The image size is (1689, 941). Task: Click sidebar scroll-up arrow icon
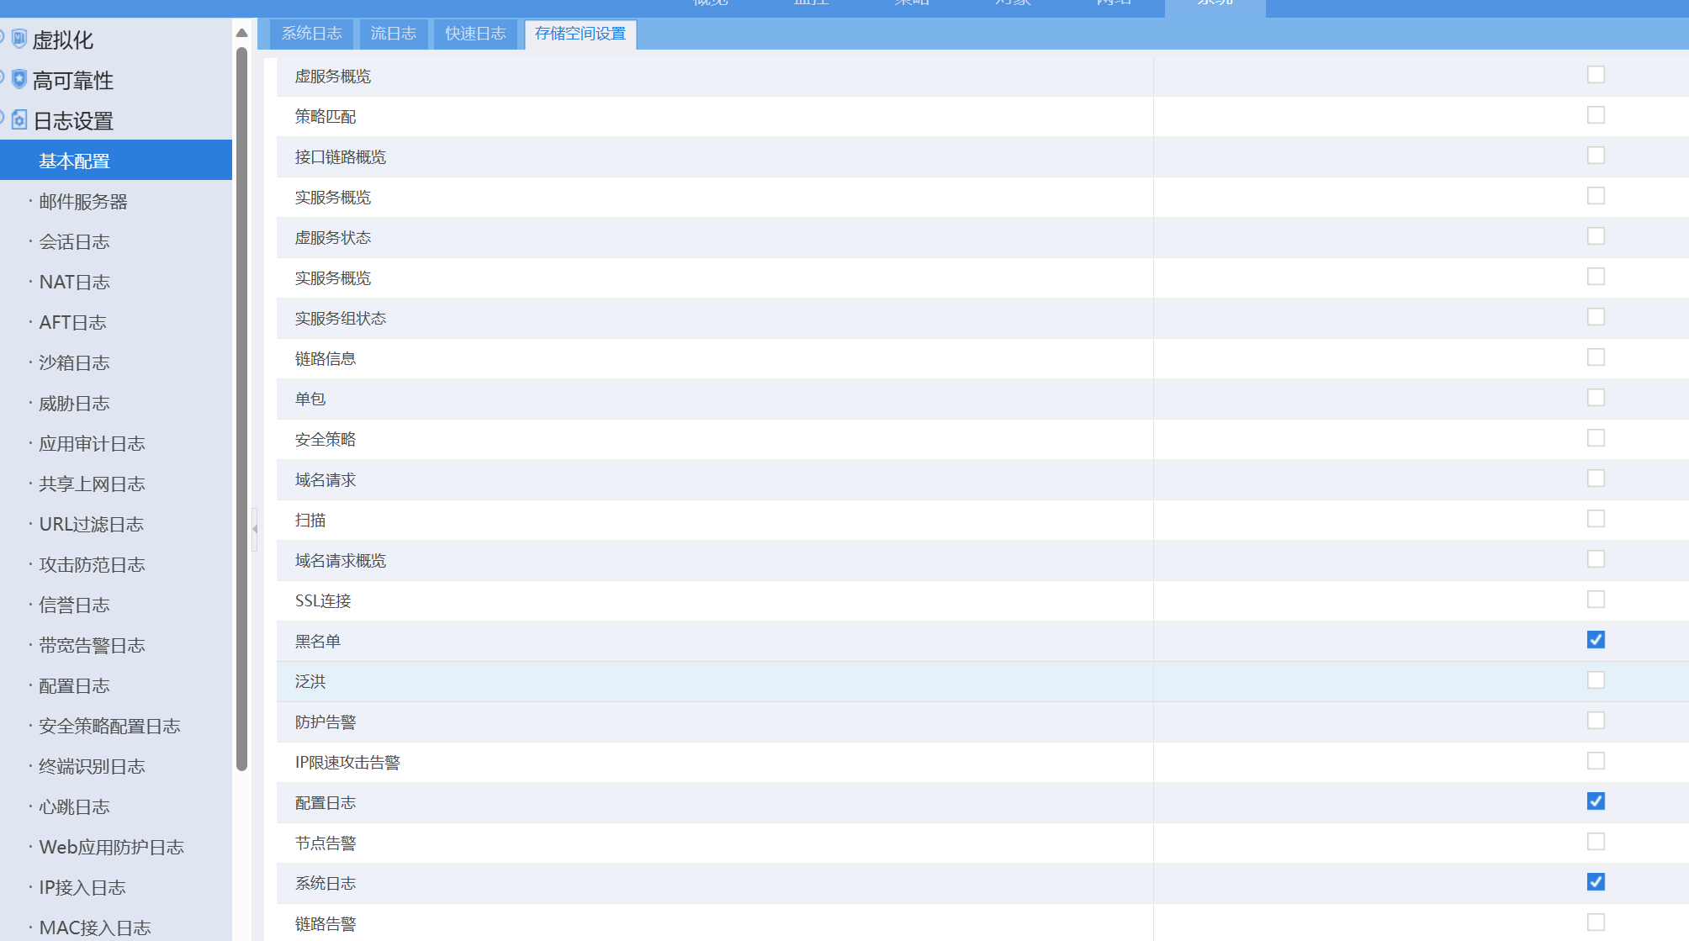click(241, 33)
